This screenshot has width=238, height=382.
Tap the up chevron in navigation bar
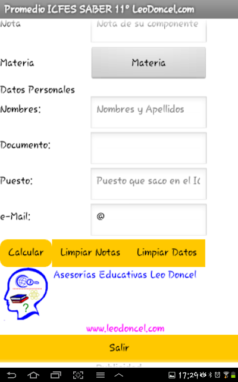tap(119, 375)
